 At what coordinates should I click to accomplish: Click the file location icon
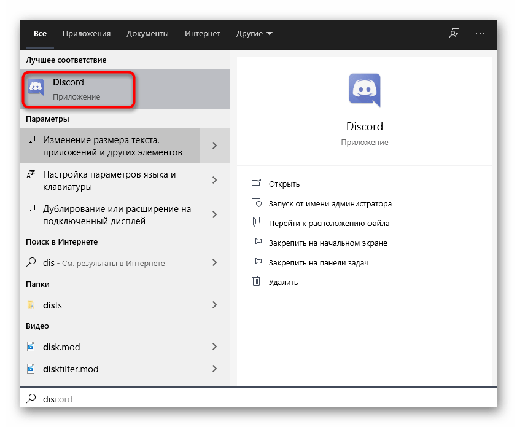click(256, 222)
